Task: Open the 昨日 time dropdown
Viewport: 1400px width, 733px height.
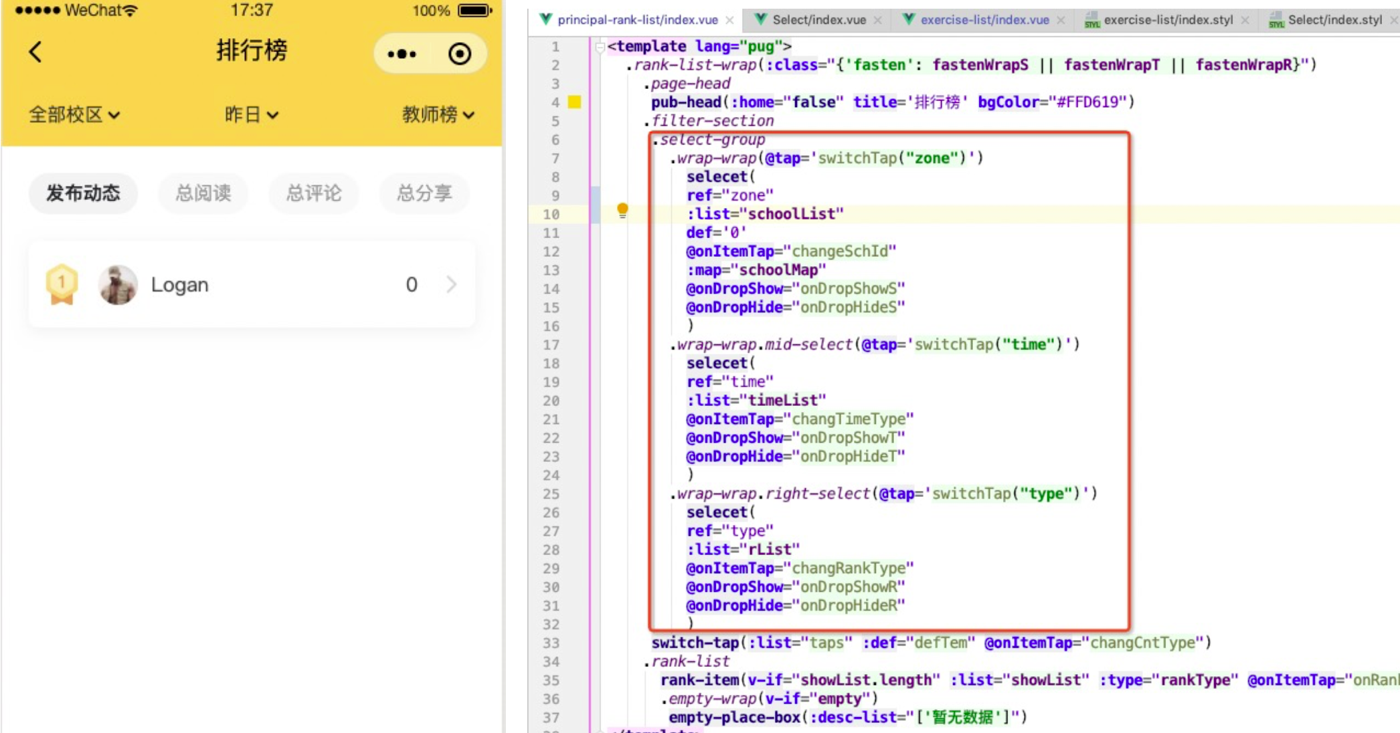Action: tap(251, 114)
